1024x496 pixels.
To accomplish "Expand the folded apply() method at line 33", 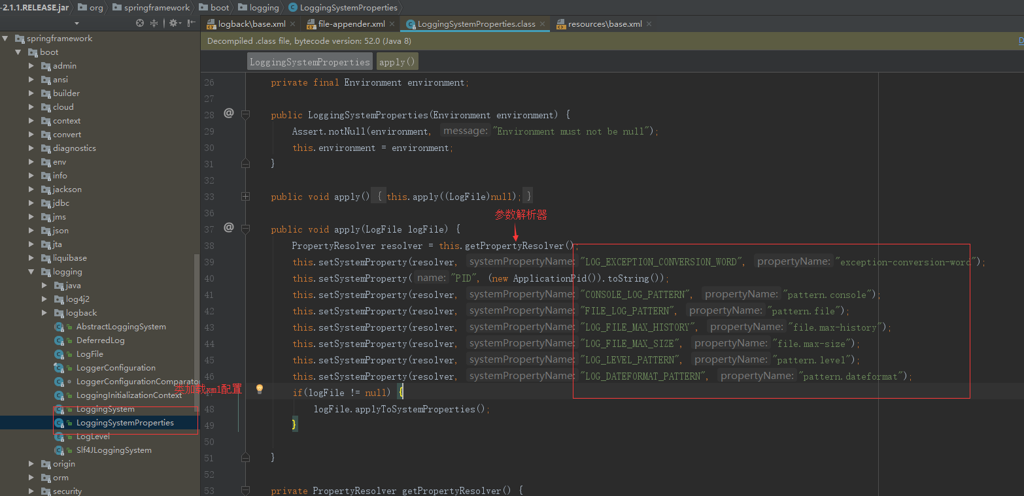I will coord(245,196).
